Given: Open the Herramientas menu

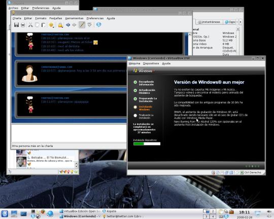Looking at the screenshot, I should click(x=74, y=18).
